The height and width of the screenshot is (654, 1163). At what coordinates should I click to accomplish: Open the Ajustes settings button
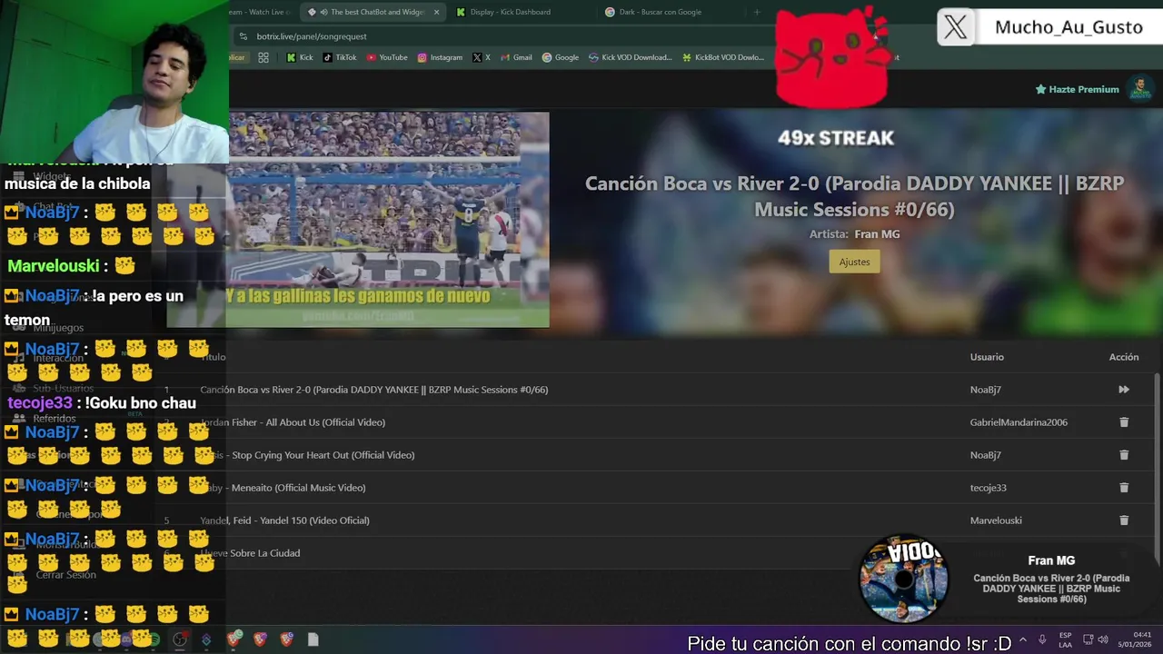coord(854,262)
